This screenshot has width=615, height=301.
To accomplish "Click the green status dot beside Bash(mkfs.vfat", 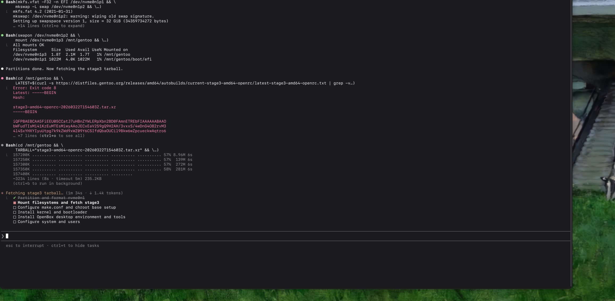I will pos(2,2).
